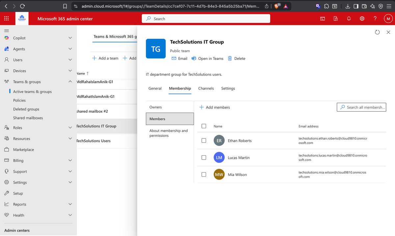
Task: Sort list by Name column header
Action: pos(82,74)
